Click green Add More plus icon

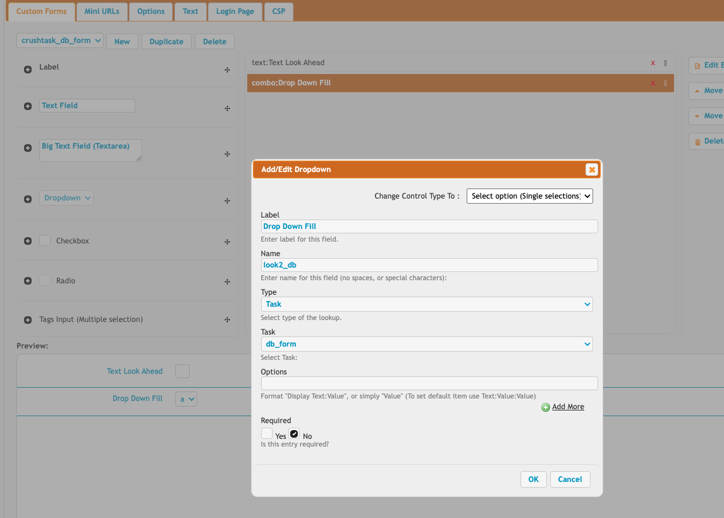tap(546, 407)
